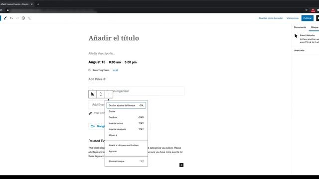Open block navigation list icon
319x179 pixels.
29,18
